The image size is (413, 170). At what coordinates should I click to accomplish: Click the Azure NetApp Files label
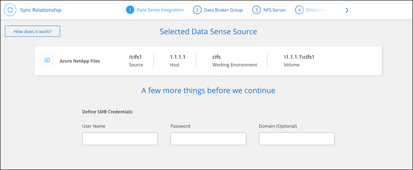80,61
